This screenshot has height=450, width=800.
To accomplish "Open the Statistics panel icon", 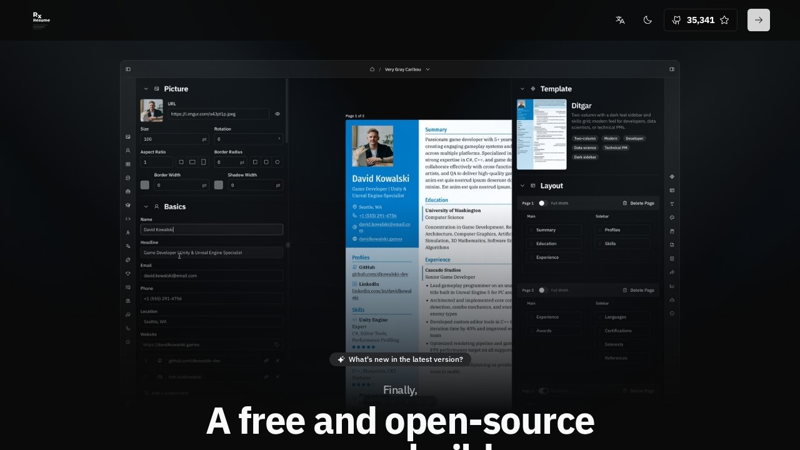I will 672,286.
